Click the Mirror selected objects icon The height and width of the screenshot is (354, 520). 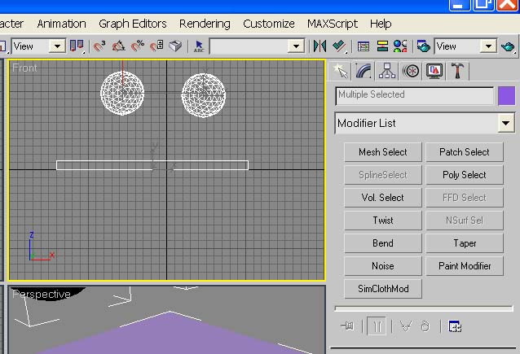pyautogui.click(x=319, y=46)
